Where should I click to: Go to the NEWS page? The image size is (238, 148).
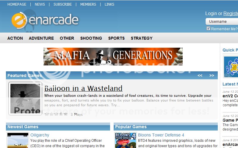40,4
